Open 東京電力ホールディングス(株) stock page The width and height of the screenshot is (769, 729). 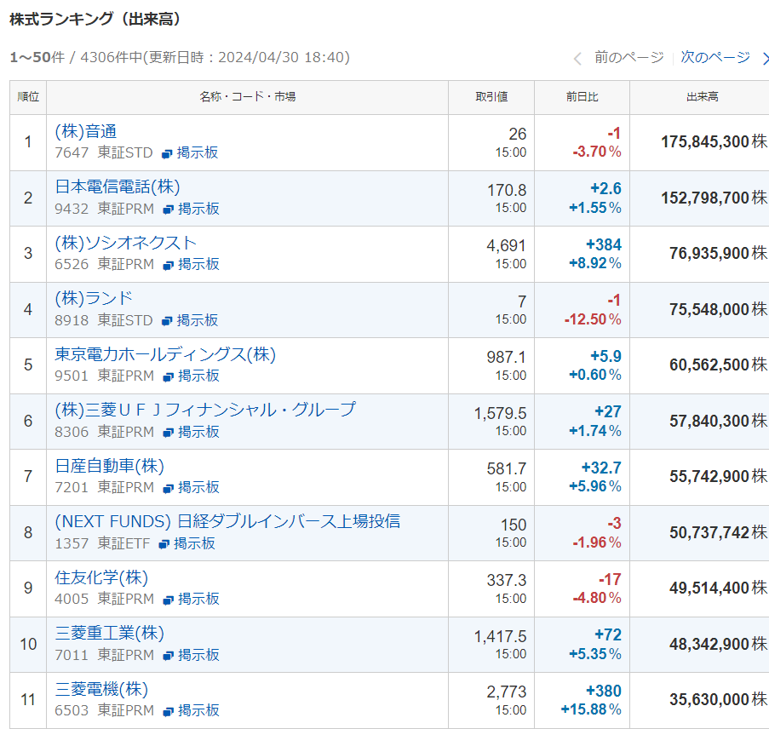tap(165, 354)
